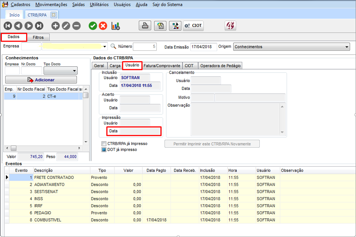This screenshot has width=356, height=237.
Task: Open the Movimentações menu
Action: [x=51, y=5]
